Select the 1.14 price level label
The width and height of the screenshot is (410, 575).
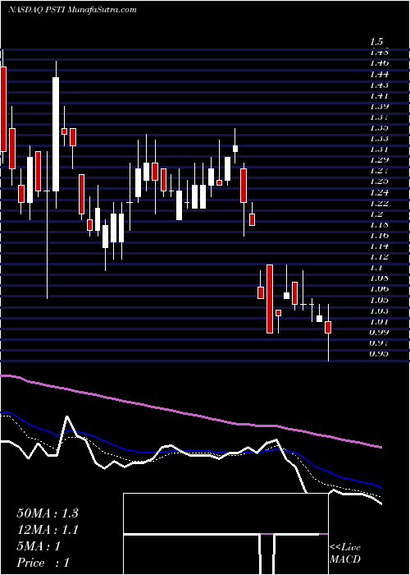pos(380,246)
